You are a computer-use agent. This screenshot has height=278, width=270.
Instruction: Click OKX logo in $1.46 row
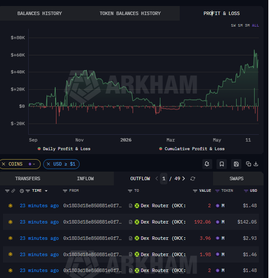click(x=137, y=254)
